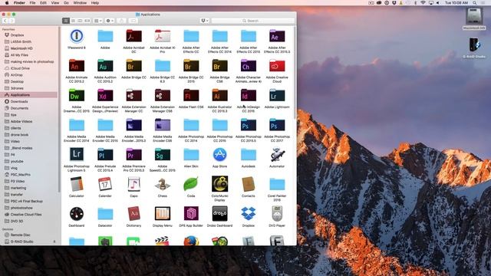Open the Finder menu
The height and width of the screenshot is (276, 491).
19,3
